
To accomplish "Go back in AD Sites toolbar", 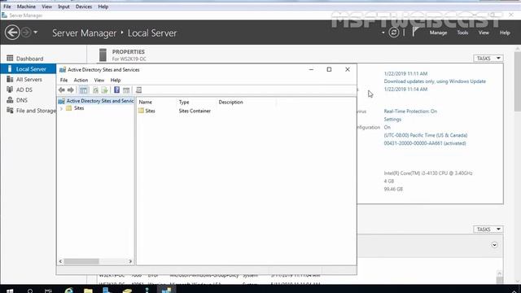I will (62, 90).
